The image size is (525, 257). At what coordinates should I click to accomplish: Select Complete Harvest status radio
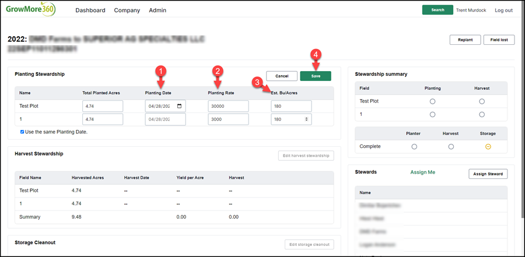tap(451, 147)
